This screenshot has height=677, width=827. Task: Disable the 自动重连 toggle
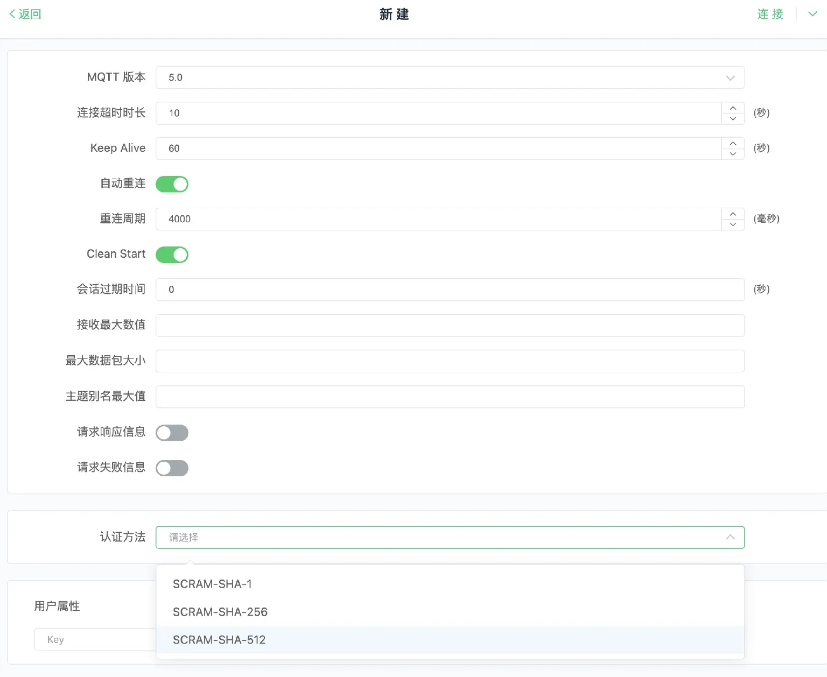(172, 184)
